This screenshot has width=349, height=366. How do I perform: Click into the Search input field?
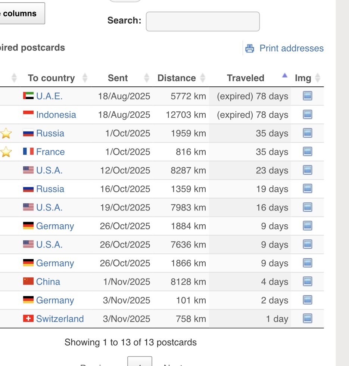[x=203, y=21]
